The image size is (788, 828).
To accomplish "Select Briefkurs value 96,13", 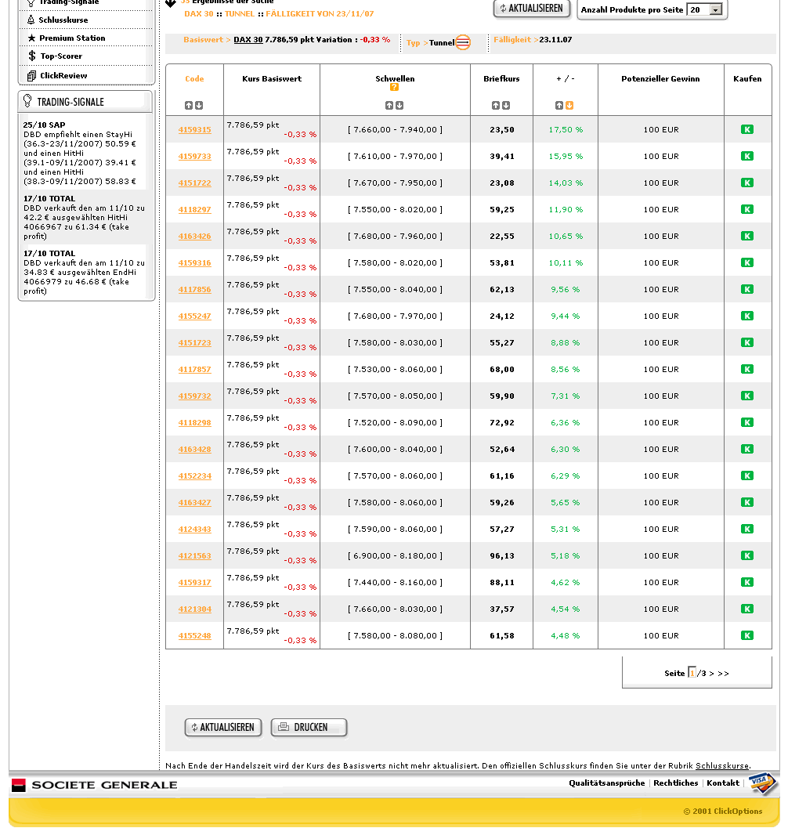I will pos(502,555).
